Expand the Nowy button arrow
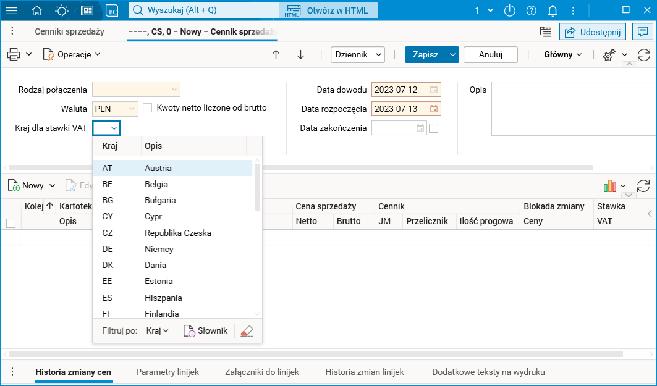657x386 pixels. point(53,186)
